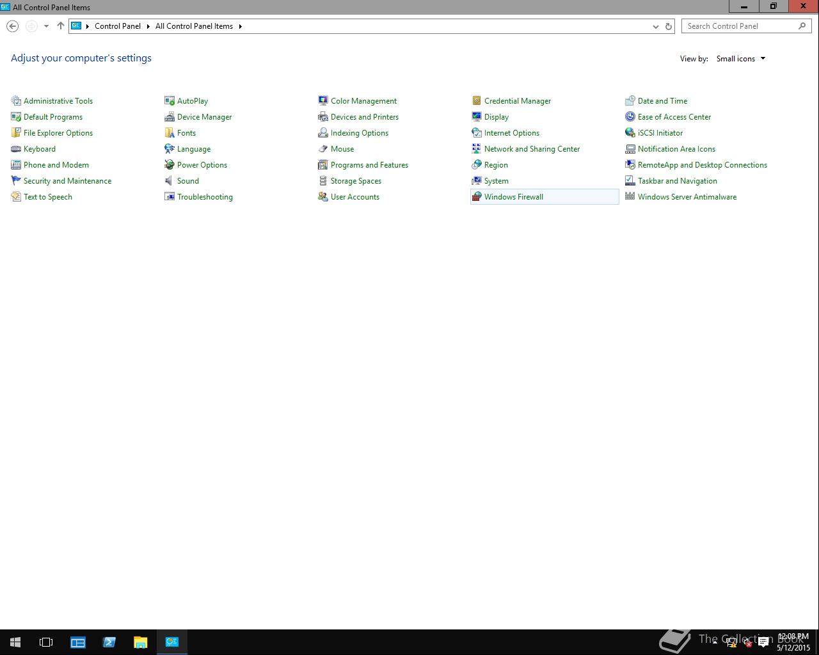Click the Security and Maintenance flag icon
This screenshot has height=655, width=819.
(16, 180)
